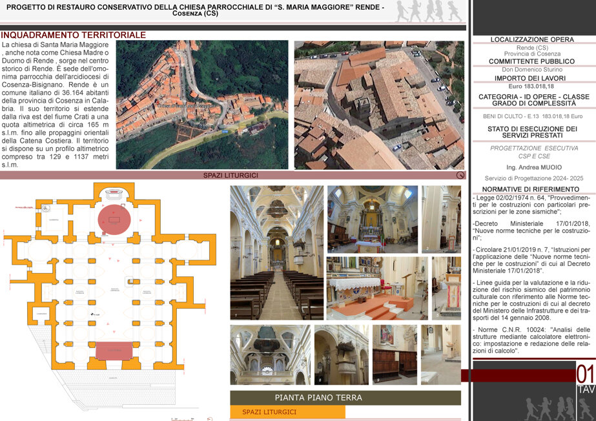This screenshot has height=421, width=596.
Task: Click the red rectangle at plan entrance
Action: (x=114, y=351)
